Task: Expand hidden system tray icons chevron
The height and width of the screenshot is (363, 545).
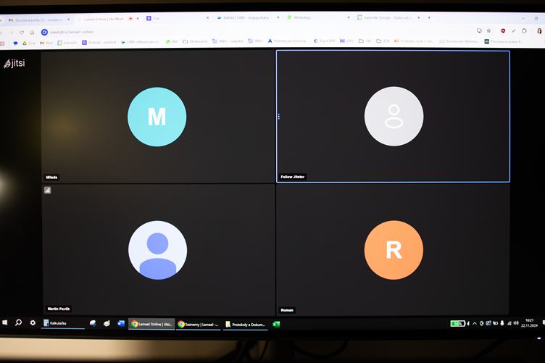Action: (475, 324)
